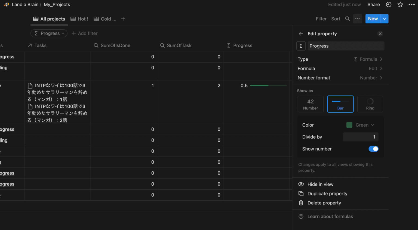Select the Ring display option
This screenshot has width=418, height=230.
[370, 104]
